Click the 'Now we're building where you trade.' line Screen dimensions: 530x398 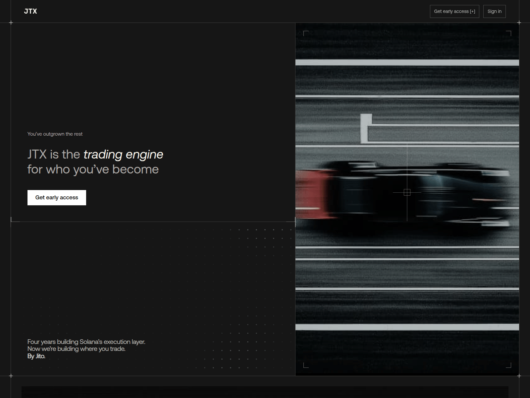76,349
